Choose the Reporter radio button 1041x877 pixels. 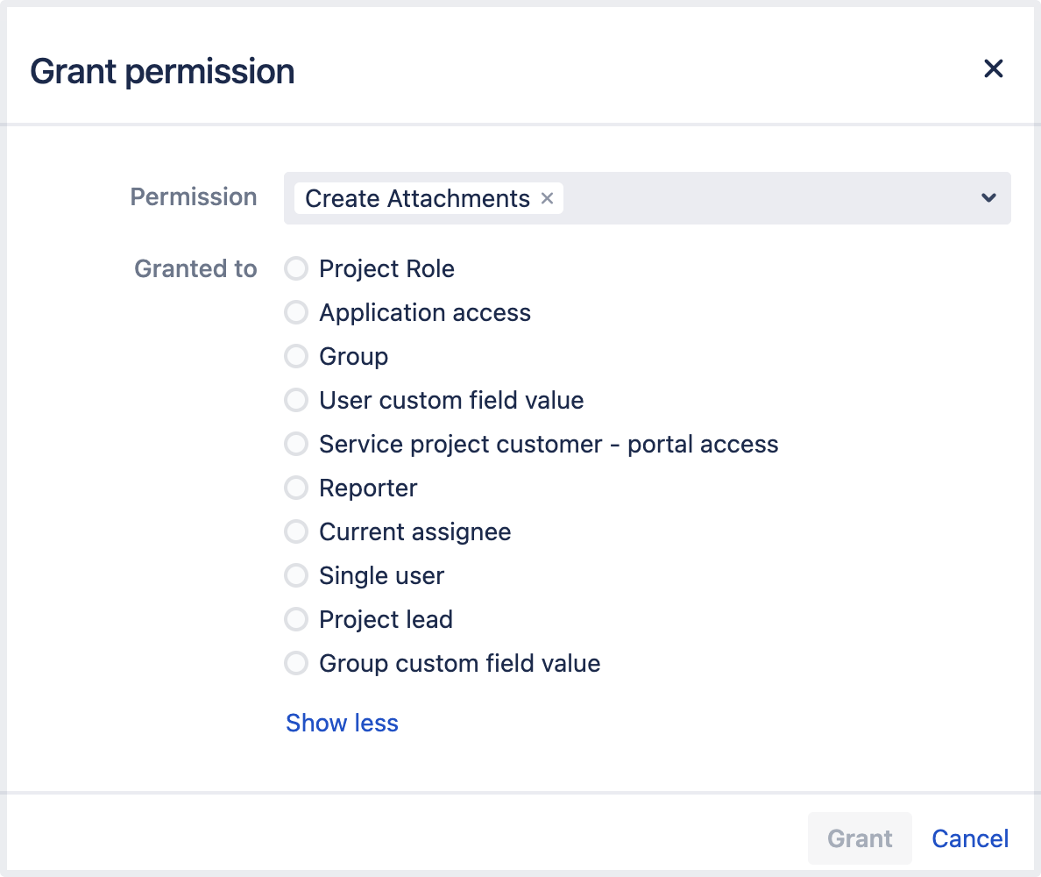296,488
